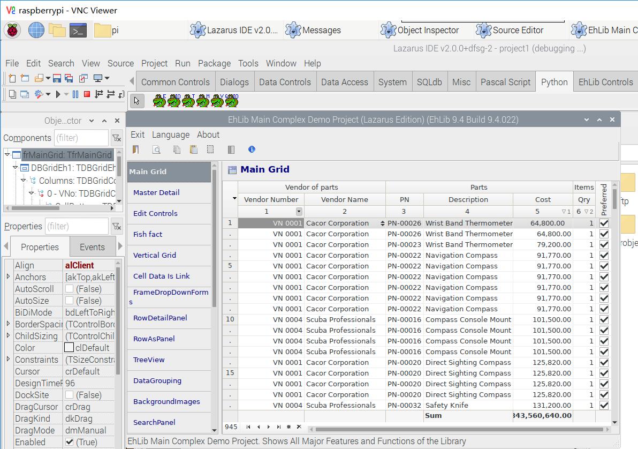Collapse frMainGrid tree node
Screen dimensions: 638x449
tap(7, 155)
